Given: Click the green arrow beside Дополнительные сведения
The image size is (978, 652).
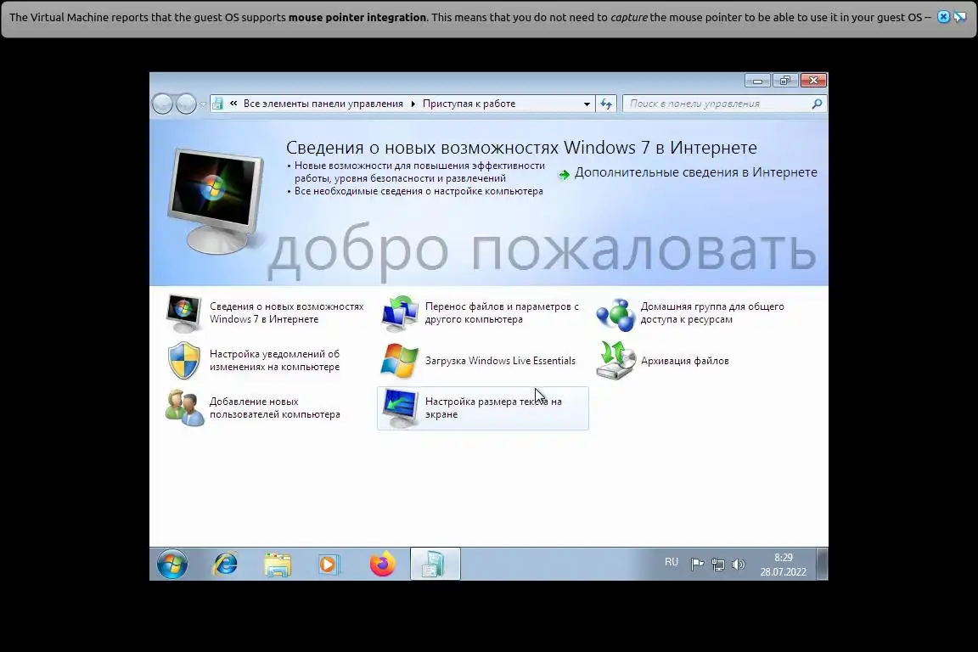Looking at the screenshot, I should click(x=564, y=175).
